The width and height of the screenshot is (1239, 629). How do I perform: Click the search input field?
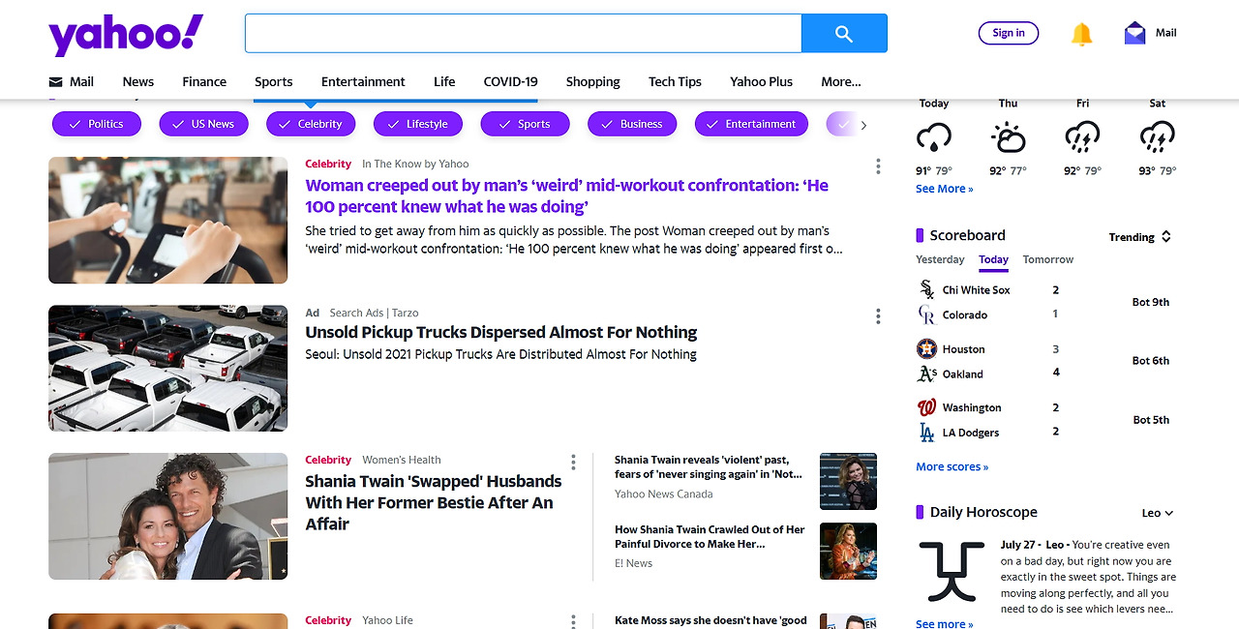pos(524,33)
